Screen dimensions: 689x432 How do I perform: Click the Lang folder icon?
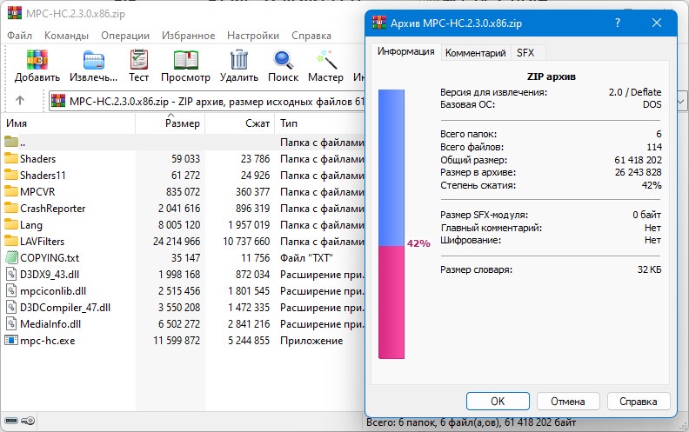(11, 224)
